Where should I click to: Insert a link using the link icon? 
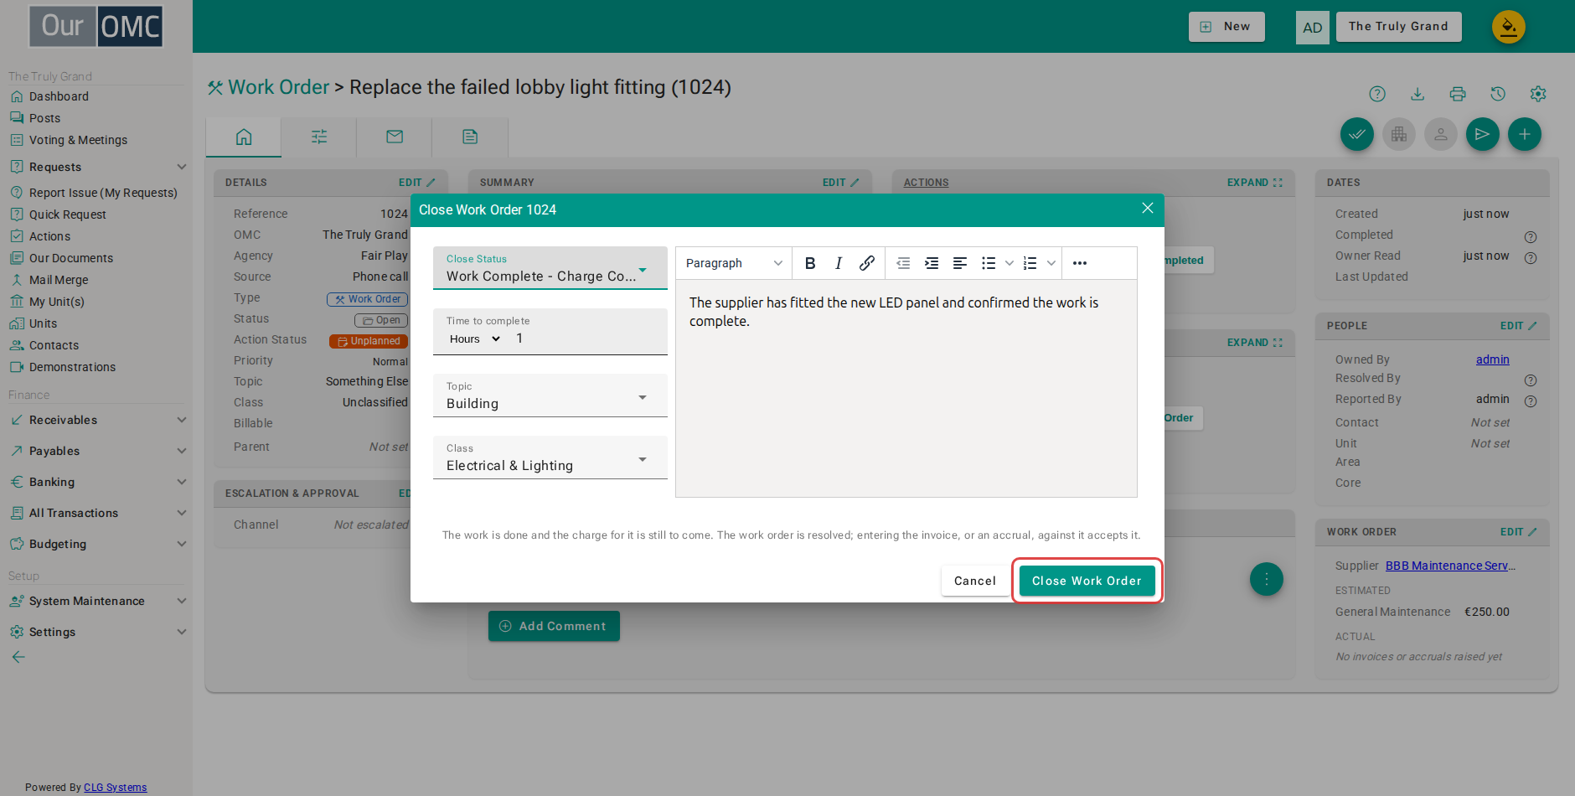pos(867,263)
